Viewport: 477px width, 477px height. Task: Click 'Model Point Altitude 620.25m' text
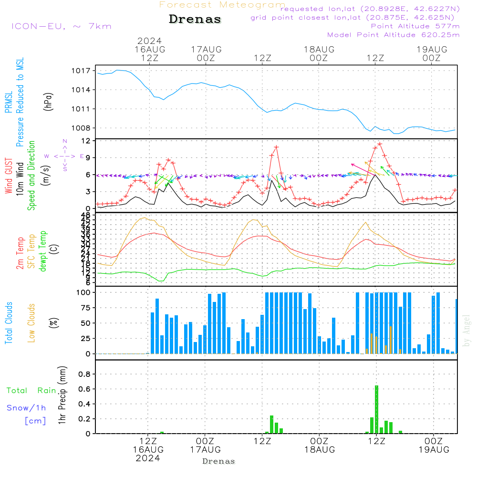point(394,35)
